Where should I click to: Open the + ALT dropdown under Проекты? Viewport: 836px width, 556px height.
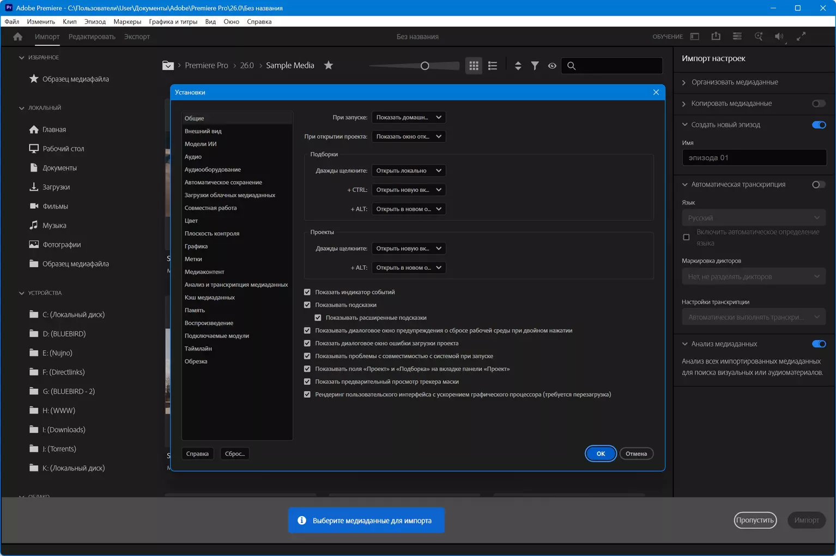pyautogui.click(x=409, y=268)
